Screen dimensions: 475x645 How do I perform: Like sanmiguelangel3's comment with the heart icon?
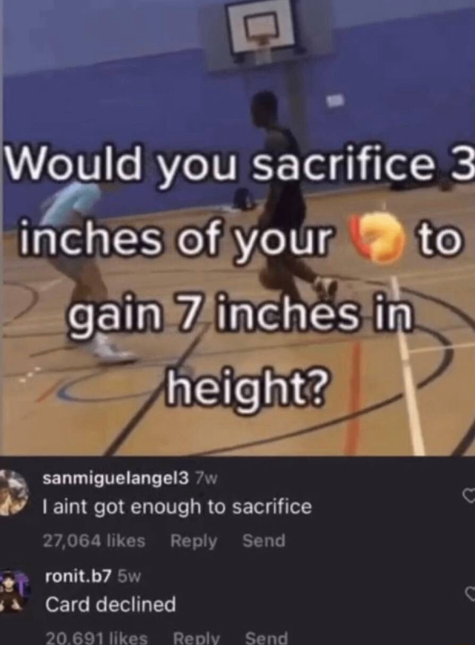pyautogui.click(x=469, y=496)
